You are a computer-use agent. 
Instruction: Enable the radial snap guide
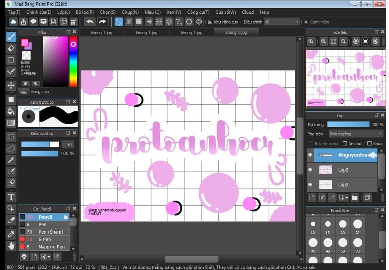159,22
